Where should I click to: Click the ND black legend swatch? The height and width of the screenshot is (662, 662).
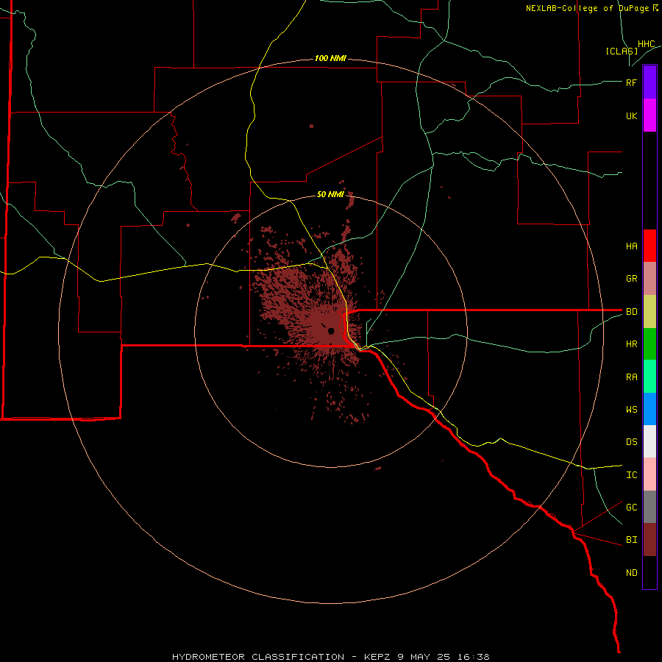649,572
